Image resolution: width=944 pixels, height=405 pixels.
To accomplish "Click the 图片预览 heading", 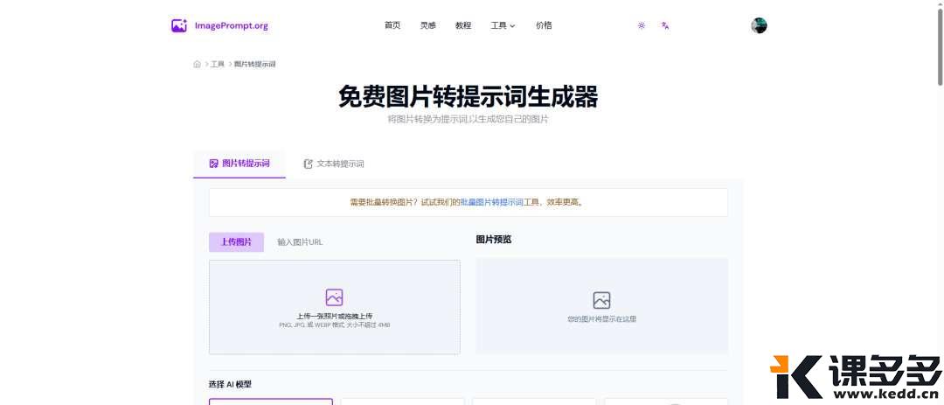I will [x=494, y=240].
